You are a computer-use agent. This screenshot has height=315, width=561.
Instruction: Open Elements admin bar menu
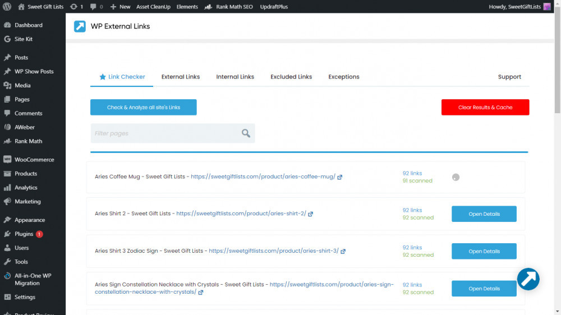point(187,6)
